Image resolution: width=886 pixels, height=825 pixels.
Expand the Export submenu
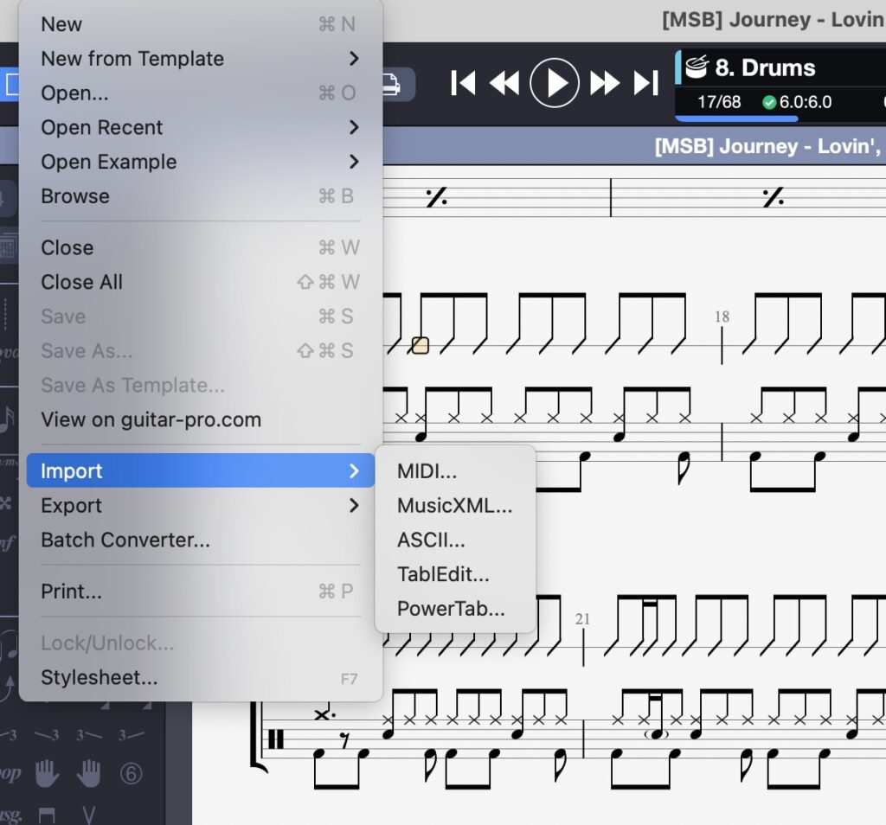71,505
